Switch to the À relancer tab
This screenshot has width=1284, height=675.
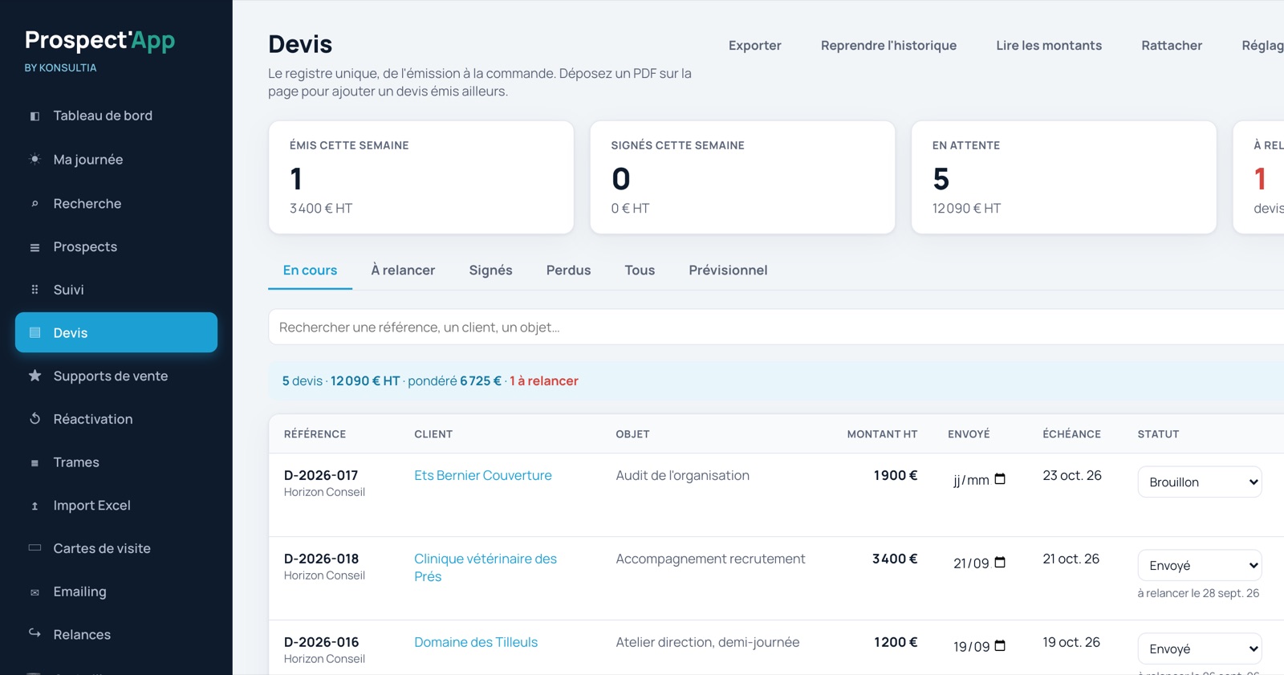(403, 270)
